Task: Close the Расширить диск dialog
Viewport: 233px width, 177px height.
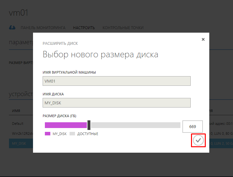Action: (203, 39)
